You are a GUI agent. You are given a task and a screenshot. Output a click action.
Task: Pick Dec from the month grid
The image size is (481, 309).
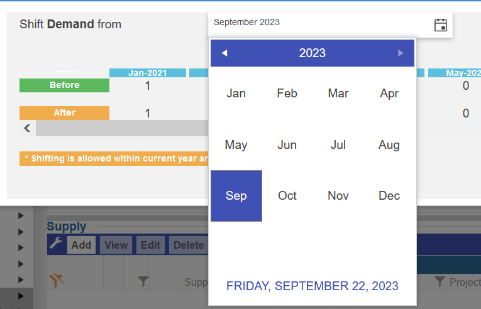[x=389, y=196]
